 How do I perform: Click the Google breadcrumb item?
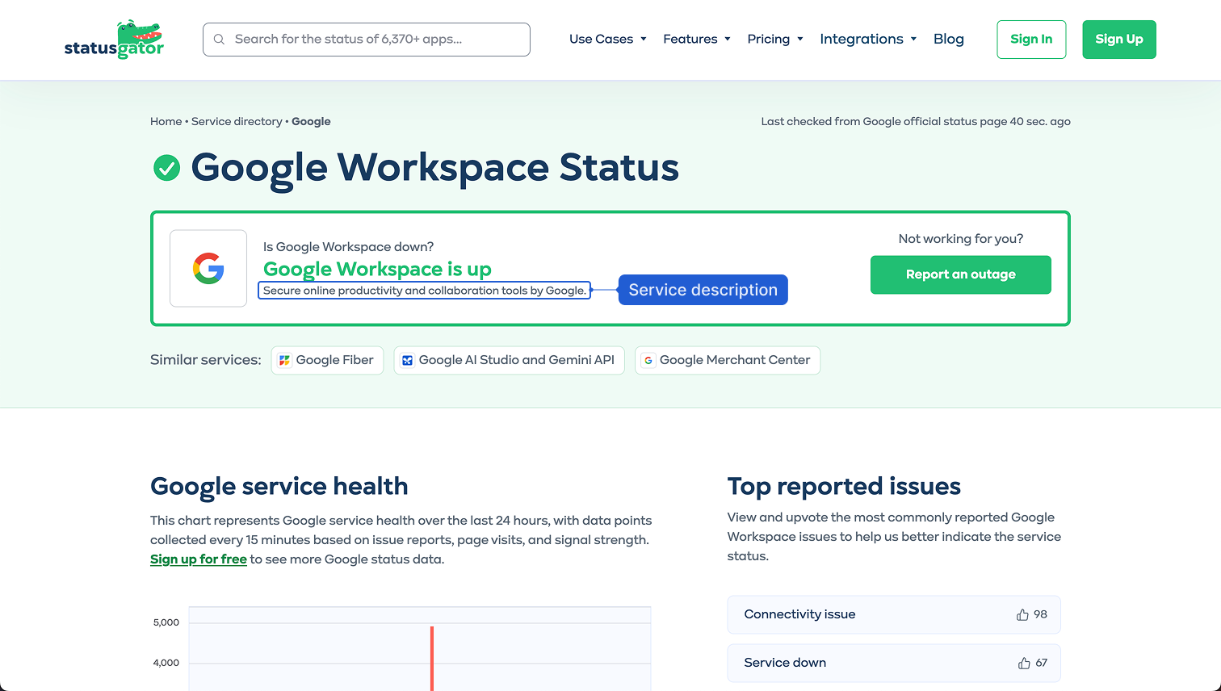pyautogui.click(x=311, y=122)
